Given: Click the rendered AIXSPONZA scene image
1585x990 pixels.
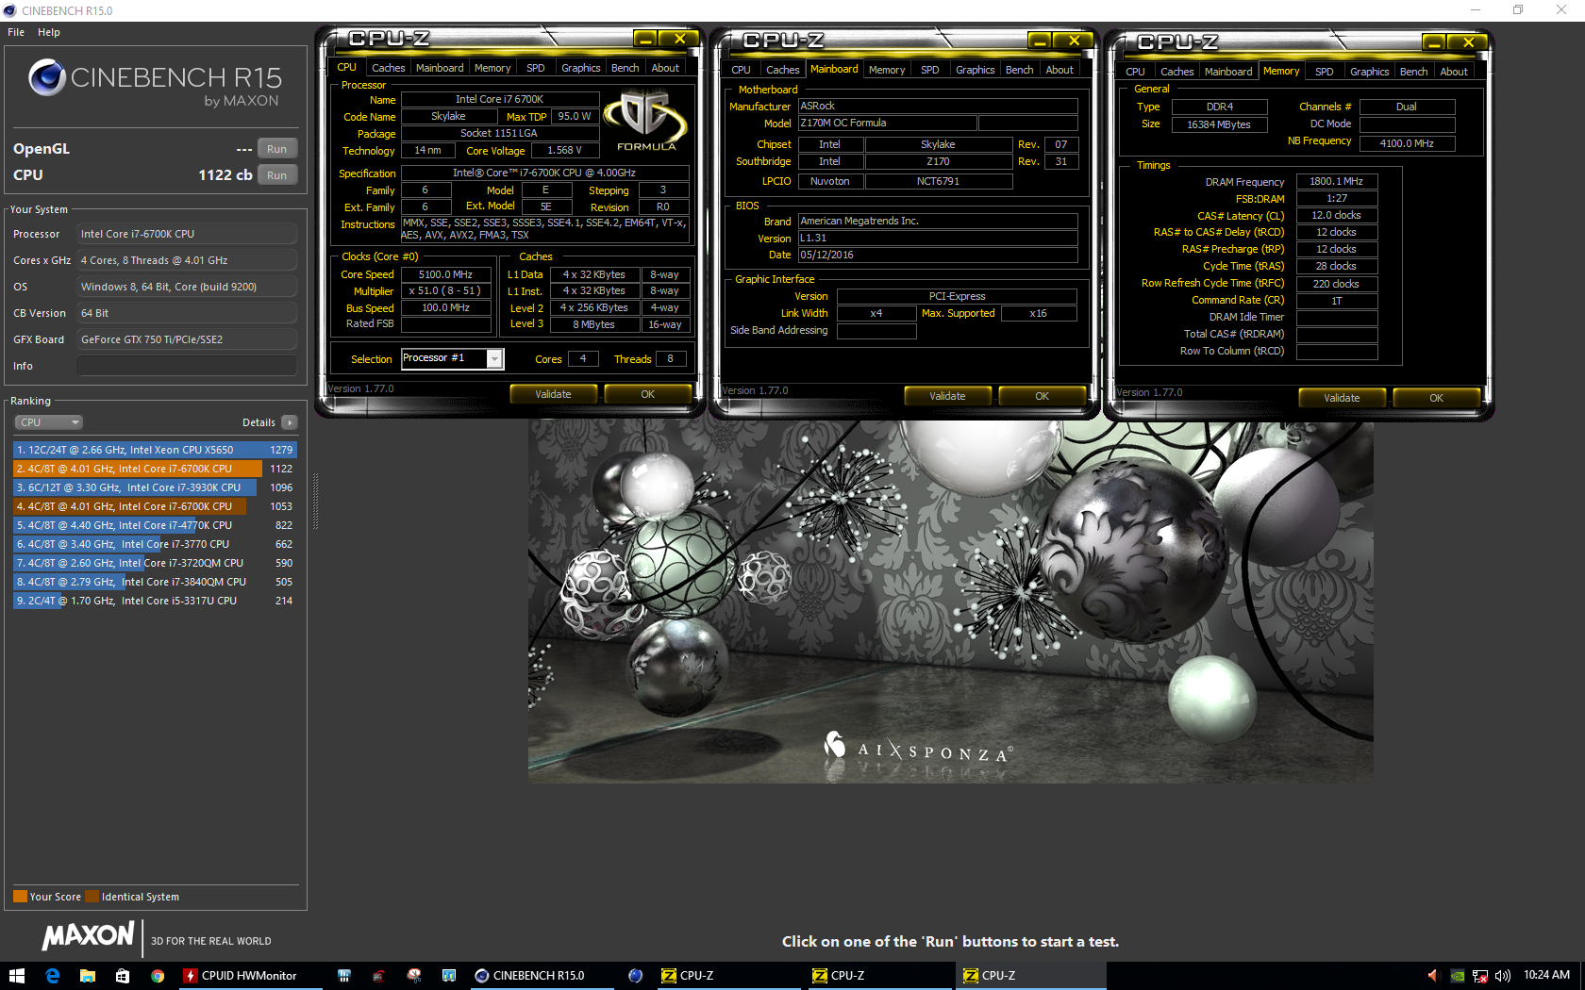Looking at the screenshot, I should click(950, 602).
